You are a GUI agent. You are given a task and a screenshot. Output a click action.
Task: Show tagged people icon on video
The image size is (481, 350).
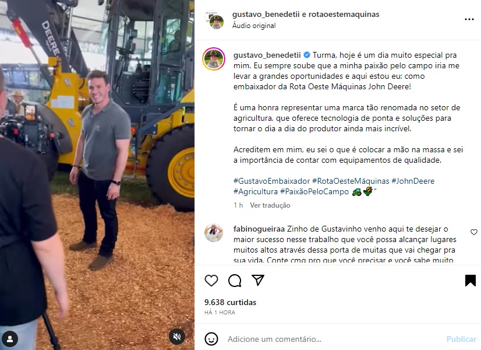(x=10, y=339)
